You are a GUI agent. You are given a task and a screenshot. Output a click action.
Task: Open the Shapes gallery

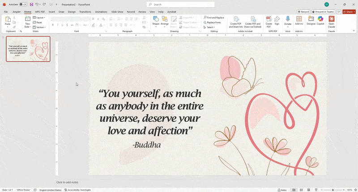click(x=156, y=21)
